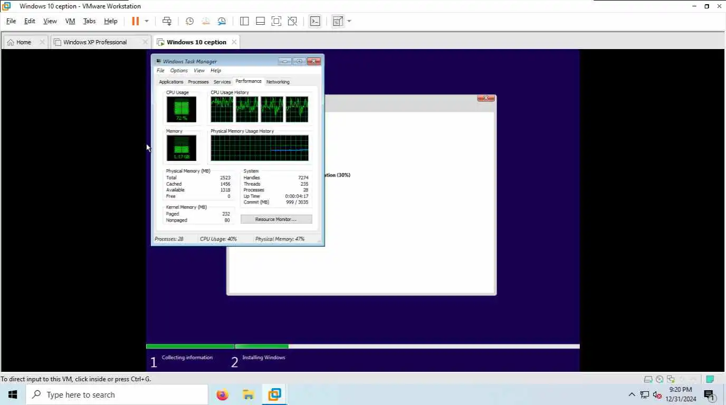
Task: Open the snapshot manager
Action: 222,21
